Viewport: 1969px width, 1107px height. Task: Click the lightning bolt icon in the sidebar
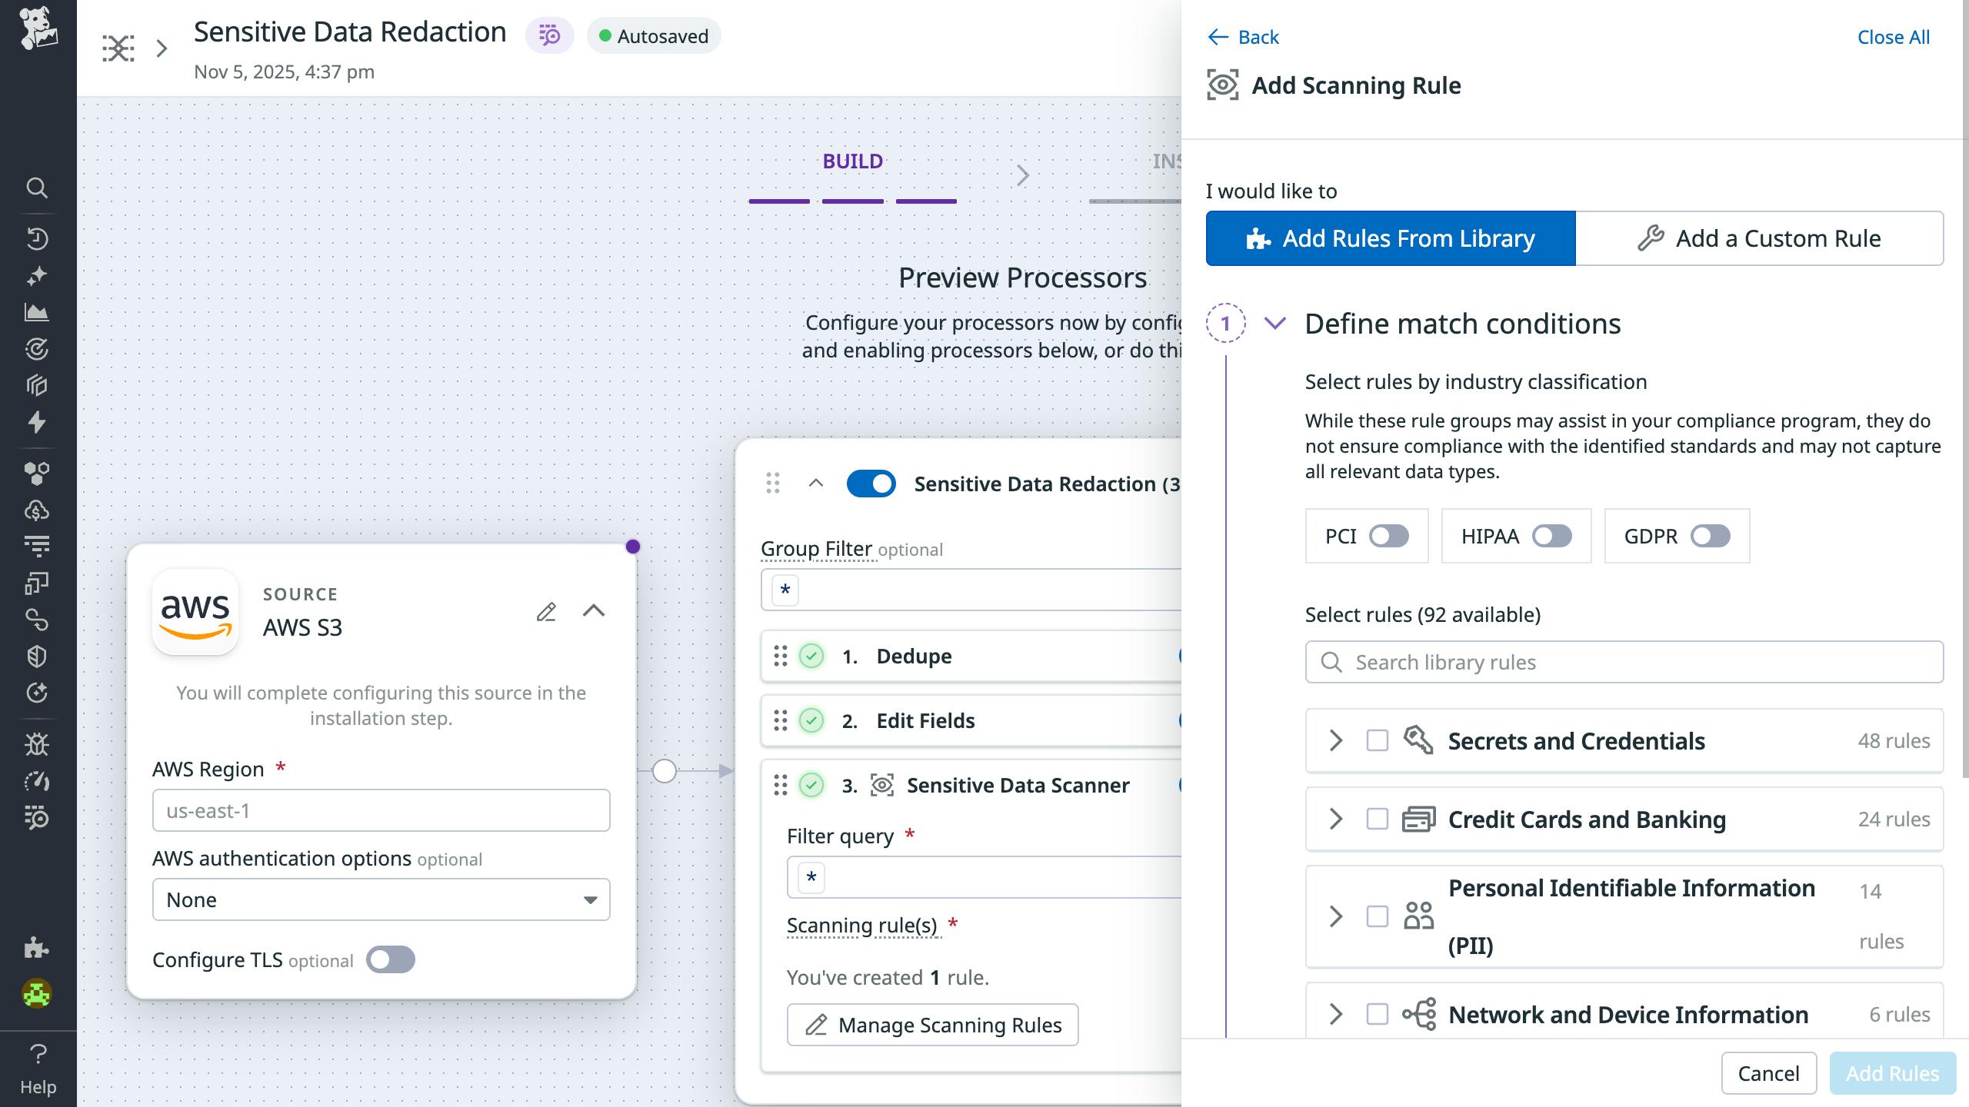(x=38, y=422)
